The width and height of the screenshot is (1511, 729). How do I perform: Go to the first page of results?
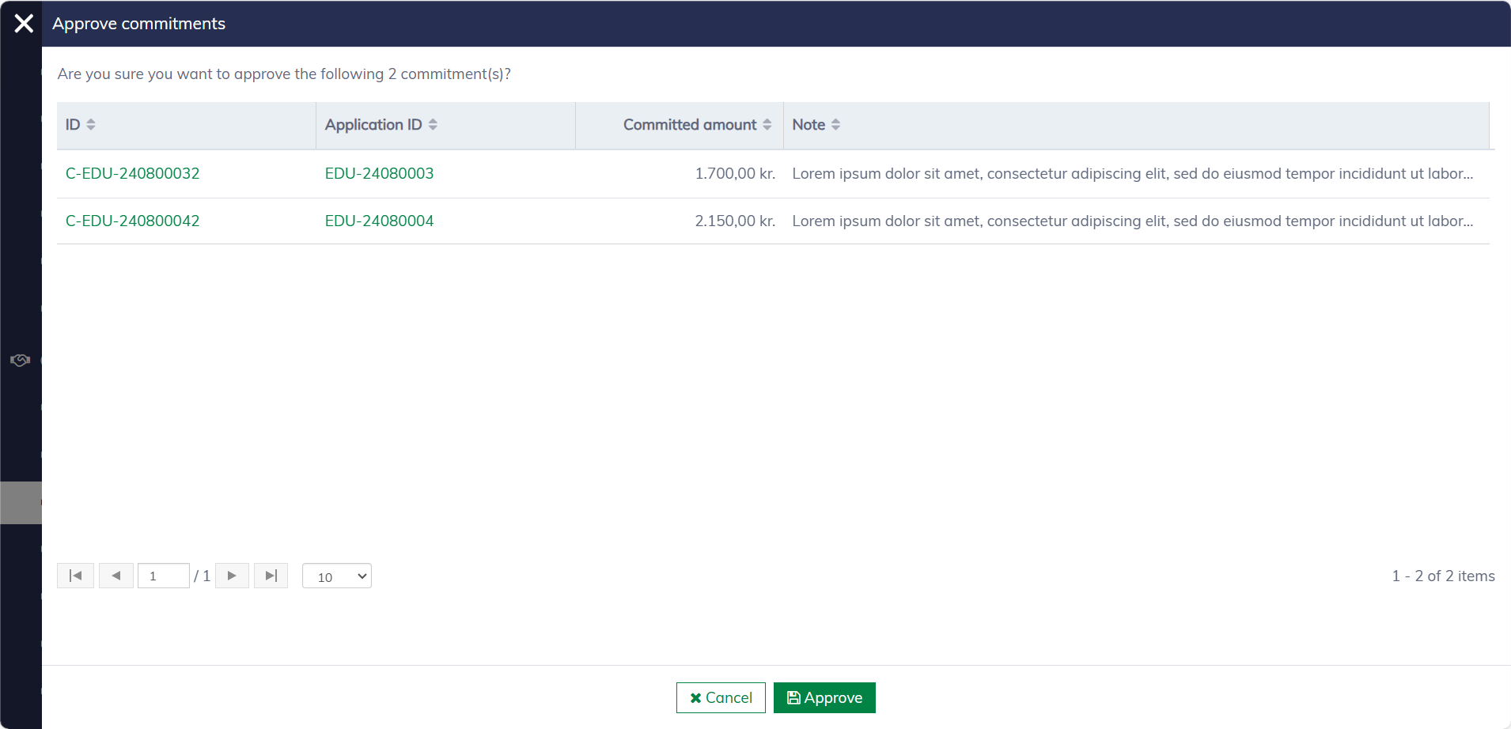(76, 576)
